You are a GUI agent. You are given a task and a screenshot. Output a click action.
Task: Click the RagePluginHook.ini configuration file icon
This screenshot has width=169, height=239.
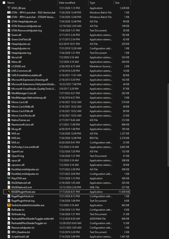click(9, 196)
